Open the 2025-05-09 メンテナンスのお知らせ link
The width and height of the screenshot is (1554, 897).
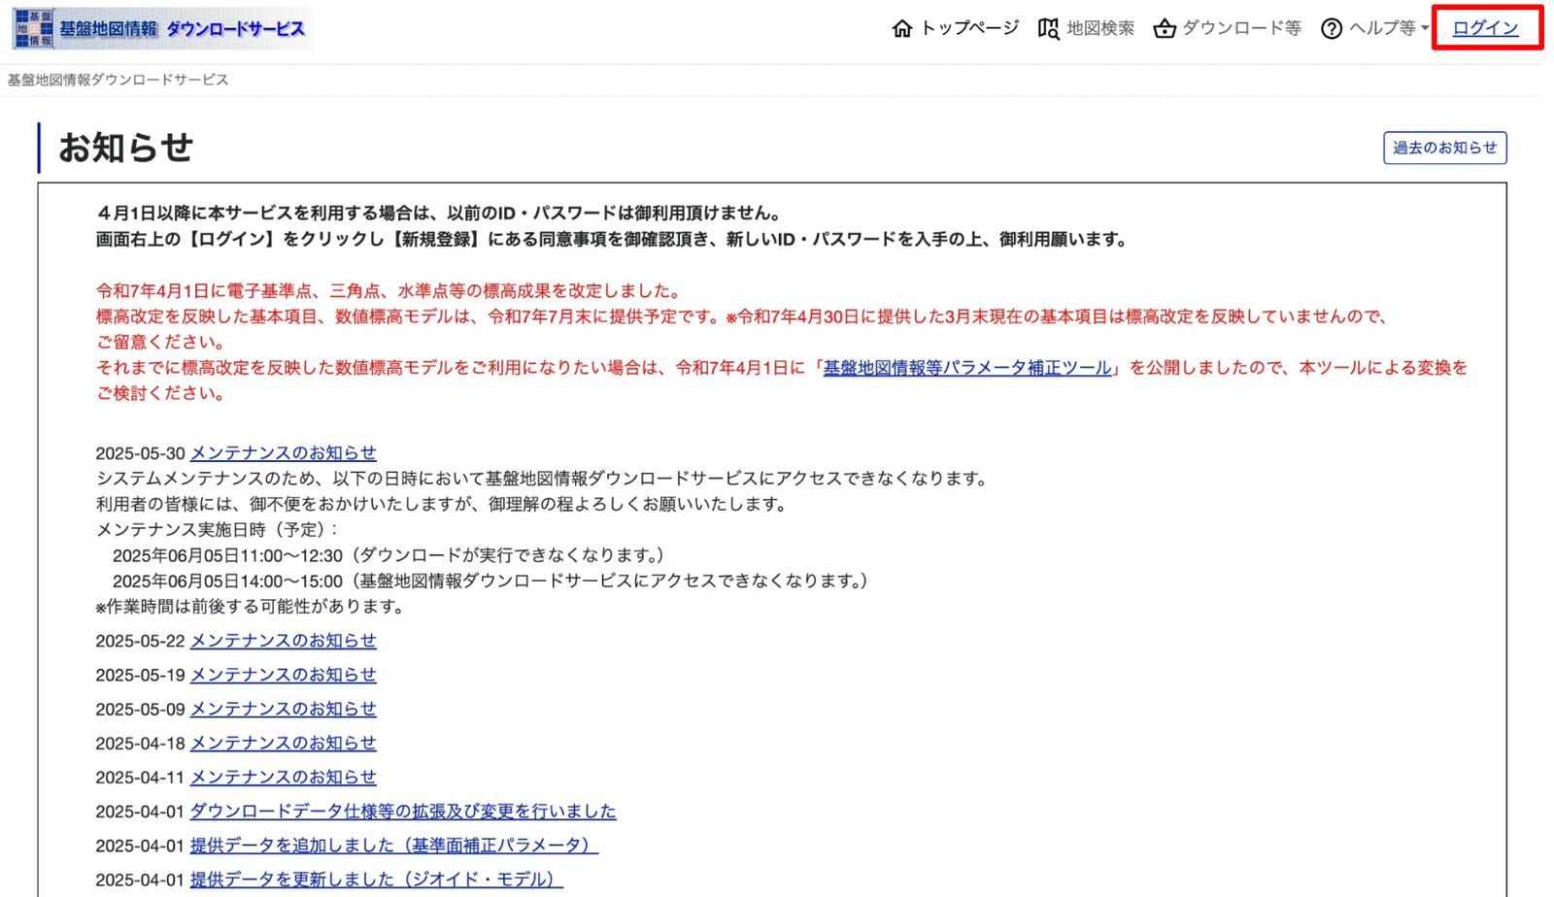[283, 710]
